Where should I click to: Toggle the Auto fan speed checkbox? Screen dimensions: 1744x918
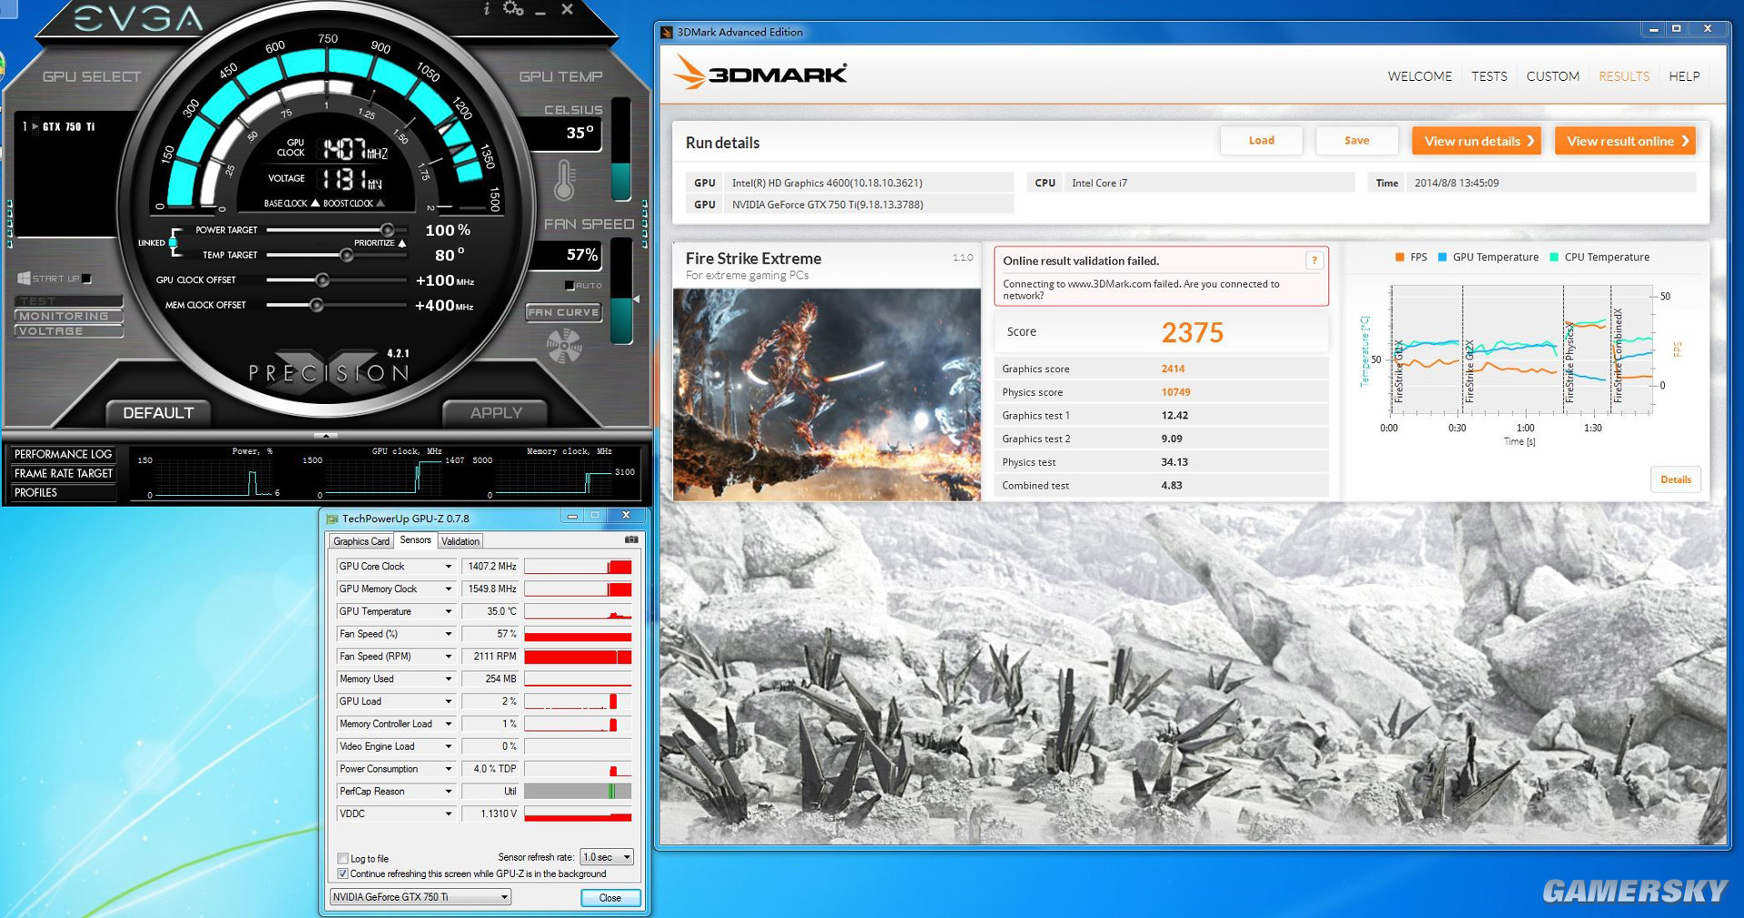click(570, 285)
